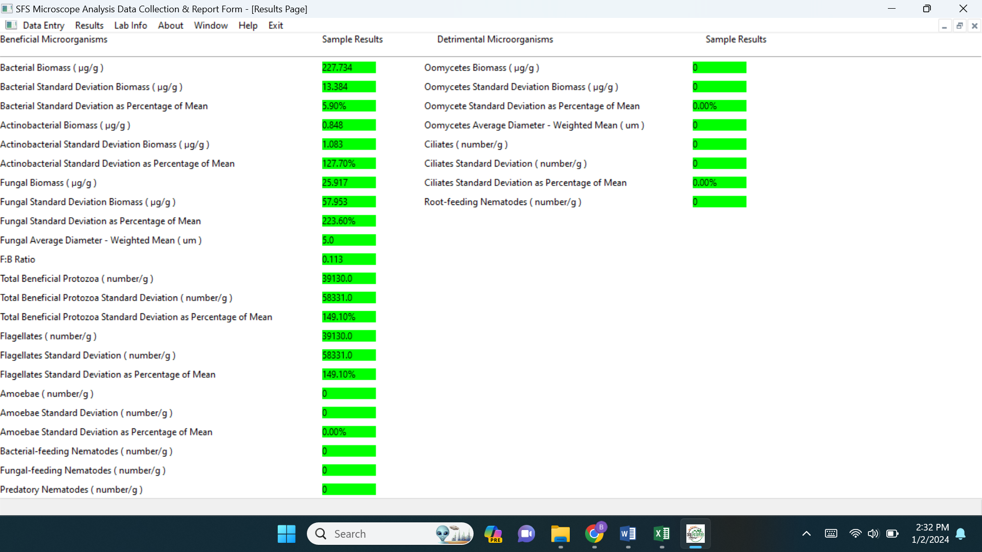
Task: Open the Teams chat taskbar icon
Action: click(526, 534)
